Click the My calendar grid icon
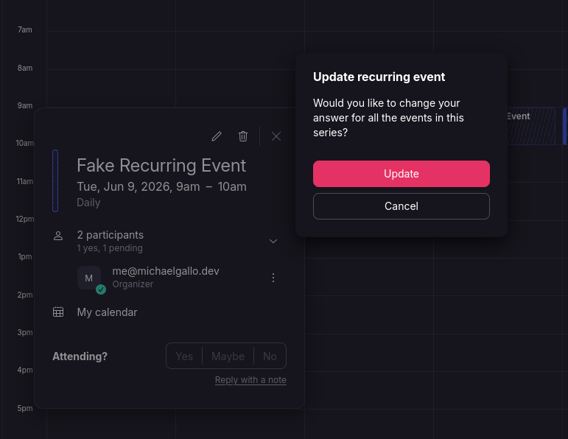This screenshot has width=568, height=439. 58,312
